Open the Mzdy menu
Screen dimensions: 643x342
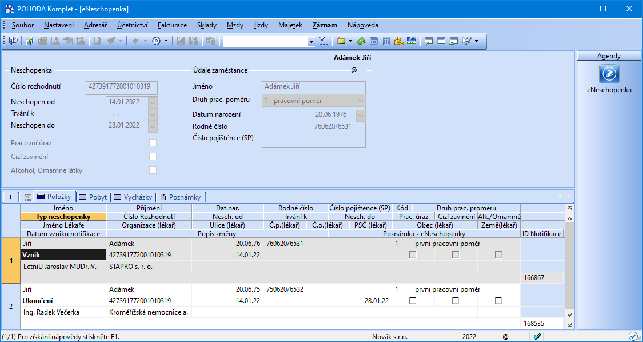[235, 25]
